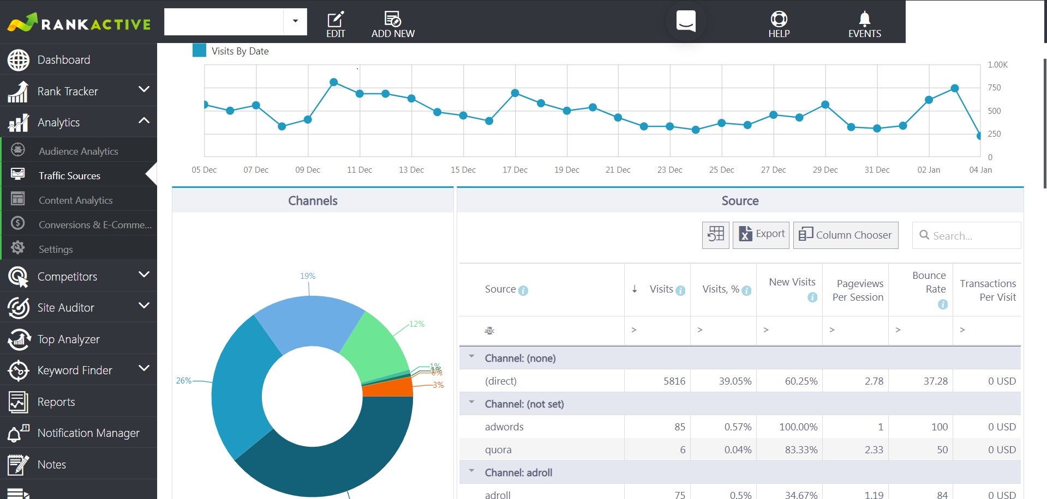
Task: Click the ADD NEW icon
Action: point(393,19)
